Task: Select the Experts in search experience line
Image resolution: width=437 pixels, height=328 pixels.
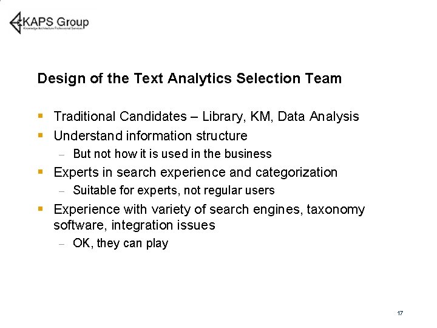Action: tap(195, 173)
